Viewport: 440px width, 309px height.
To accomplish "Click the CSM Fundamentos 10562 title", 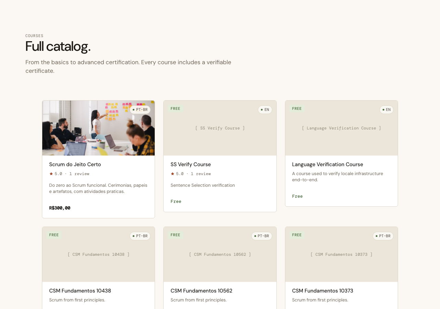I will (201, 291).
